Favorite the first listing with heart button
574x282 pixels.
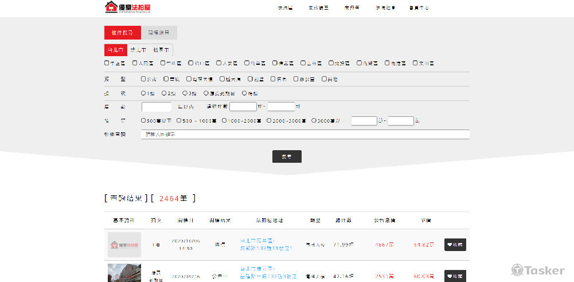455,245
